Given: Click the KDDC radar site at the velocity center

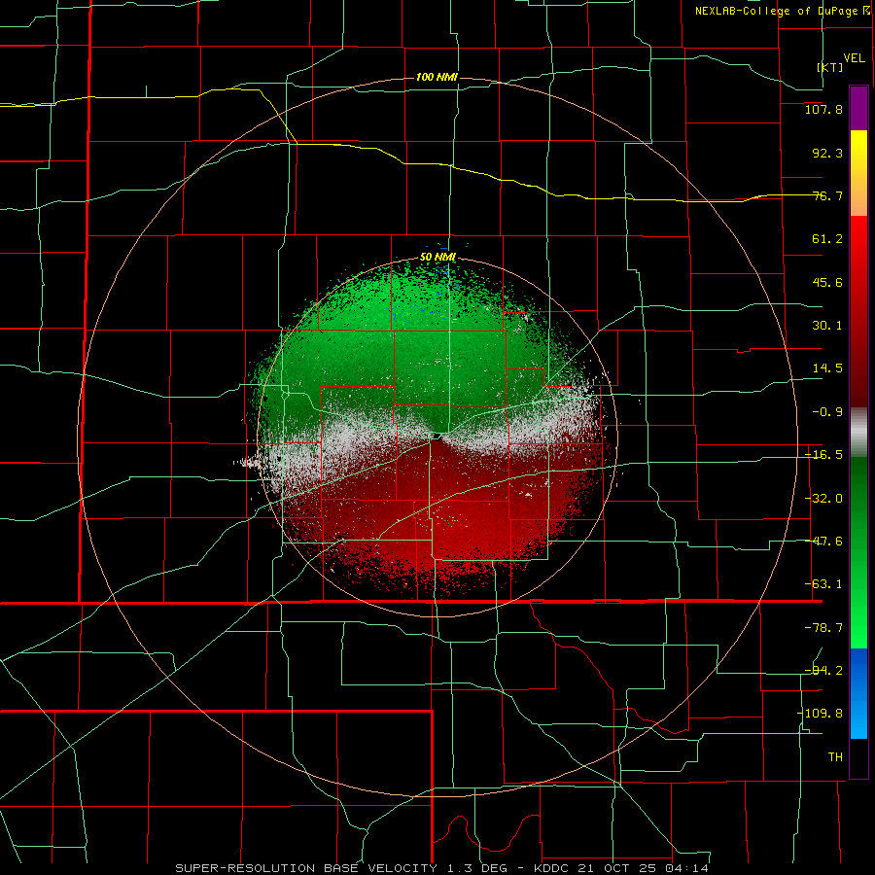Looking at the screenshot, I should click(438, 436).
